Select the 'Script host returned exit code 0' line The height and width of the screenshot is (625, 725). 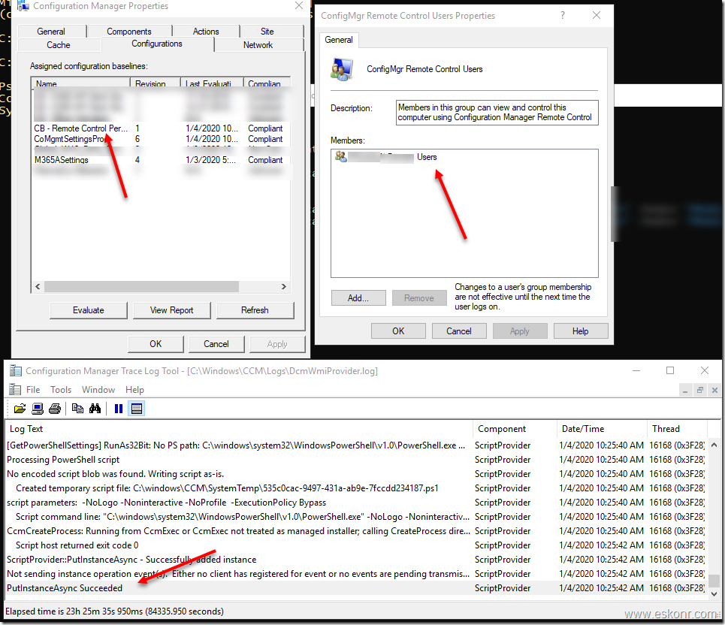pyautogui.click(x=356, y=545)
